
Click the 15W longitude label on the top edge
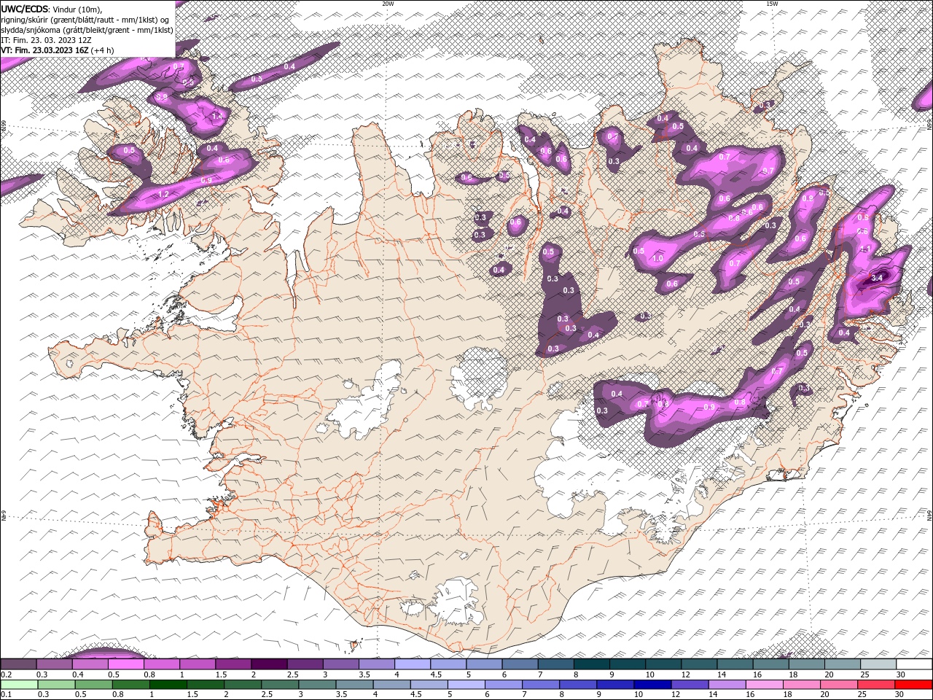click(771, 4)
